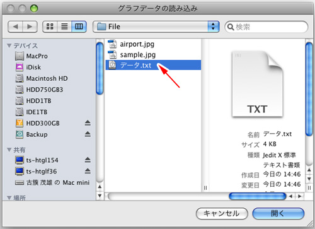
Task: Click the window resize grip corner
Action: coord(309,224)
